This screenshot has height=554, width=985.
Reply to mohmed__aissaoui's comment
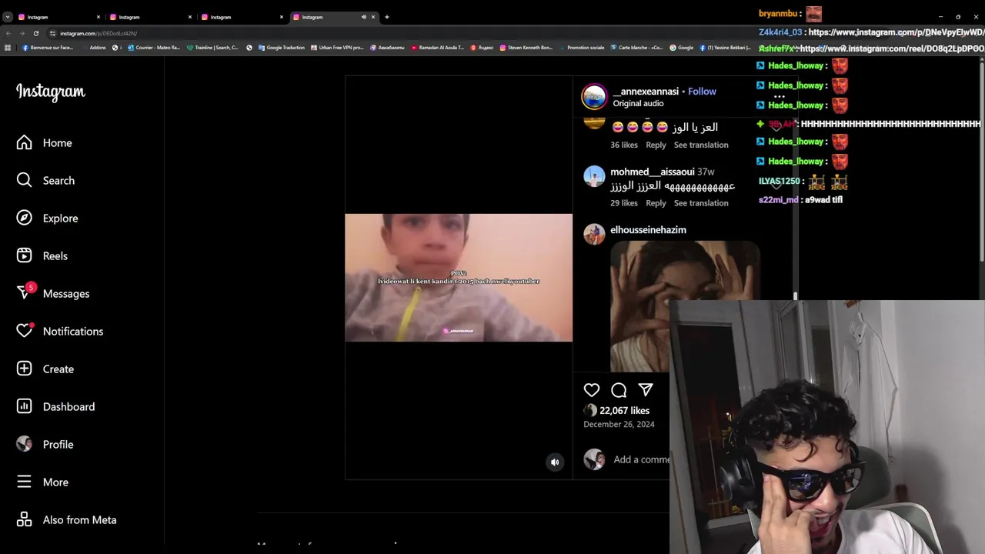point(656,203)
